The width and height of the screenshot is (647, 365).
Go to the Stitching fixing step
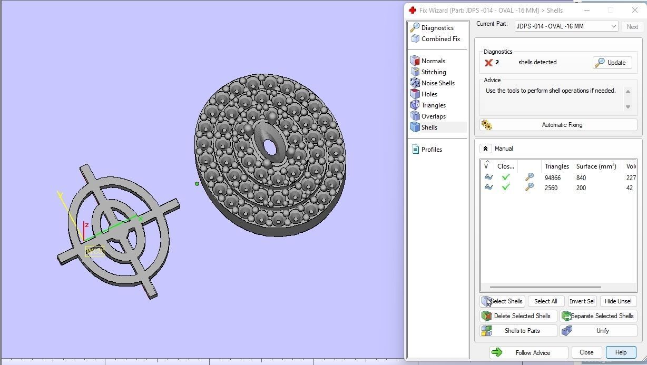click(428, 72)
